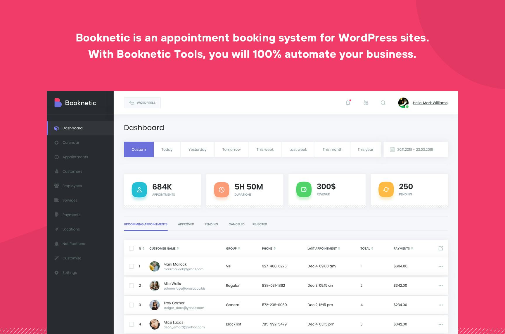This screenshot has height=334, width=505.
Task: Check the box for Allie Wells row
Action: coord(132,286)
